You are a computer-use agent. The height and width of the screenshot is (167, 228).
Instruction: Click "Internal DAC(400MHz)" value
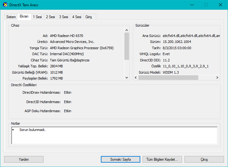point(67,54)
